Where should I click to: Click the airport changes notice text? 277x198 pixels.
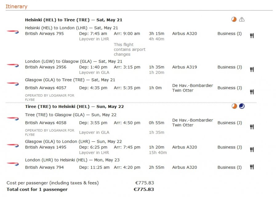point(129,50)
